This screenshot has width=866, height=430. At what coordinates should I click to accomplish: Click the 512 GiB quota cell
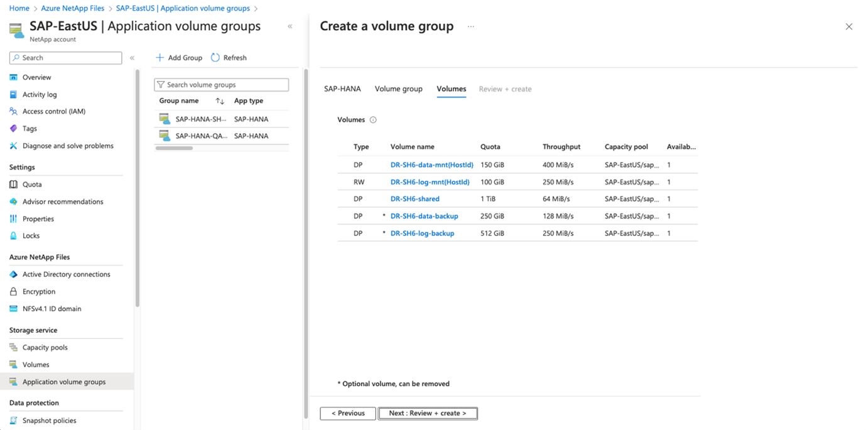(492, 234)
